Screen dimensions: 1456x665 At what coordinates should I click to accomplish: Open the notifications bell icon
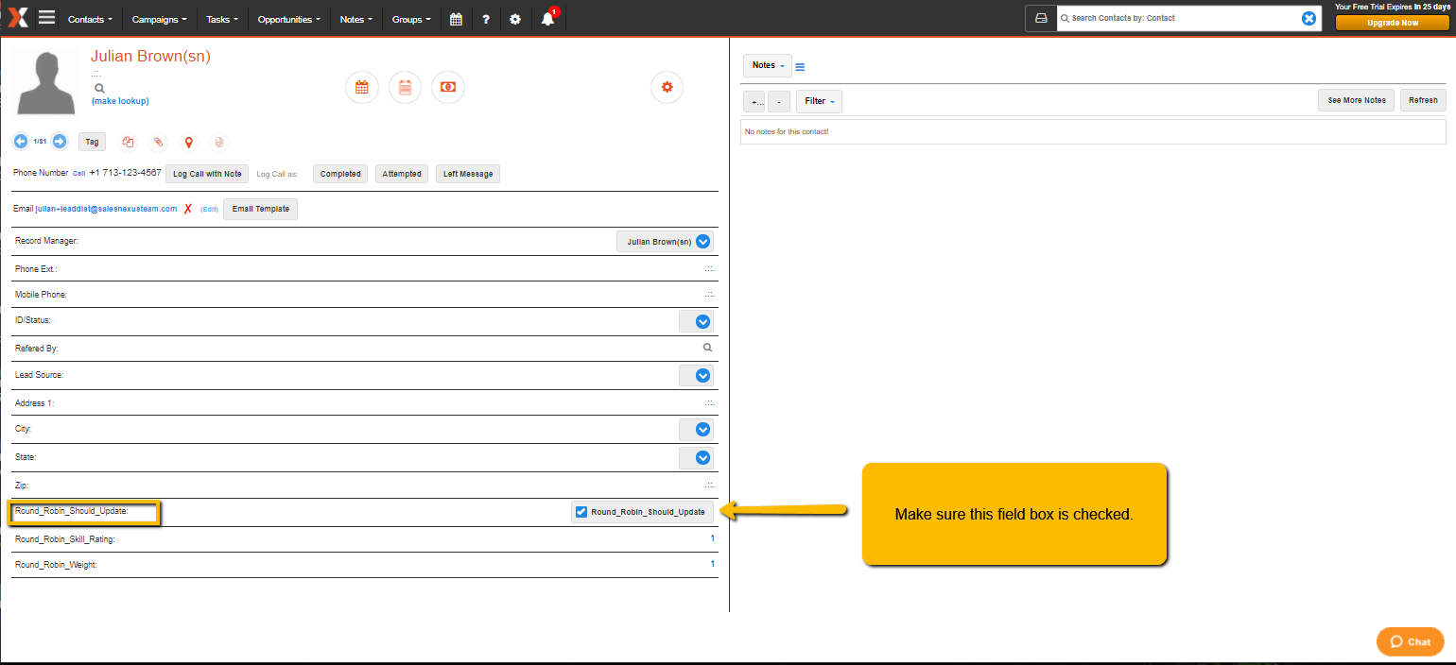547,19
